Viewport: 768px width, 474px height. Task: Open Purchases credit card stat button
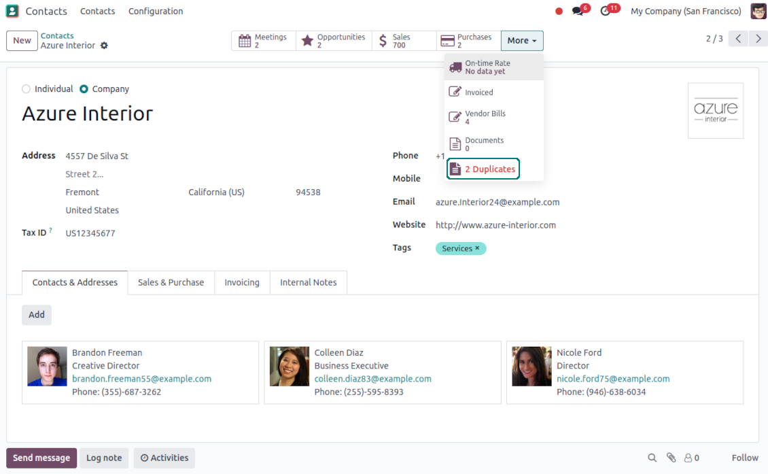coord(468,41)
